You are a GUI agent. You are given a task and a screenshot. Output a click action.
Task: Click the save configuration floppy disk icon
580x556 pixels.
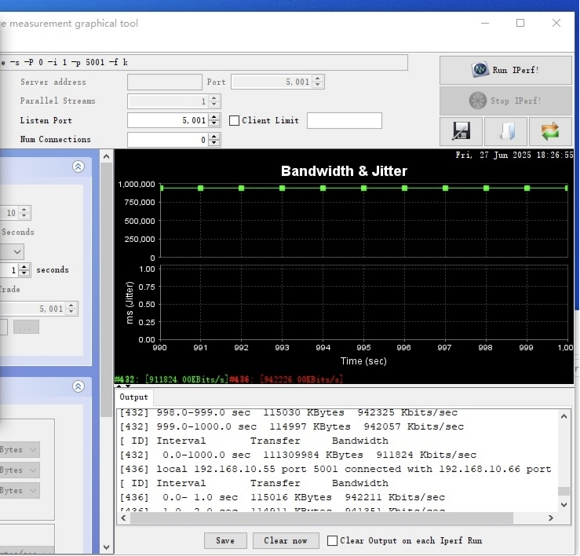[x=461, y=131]
